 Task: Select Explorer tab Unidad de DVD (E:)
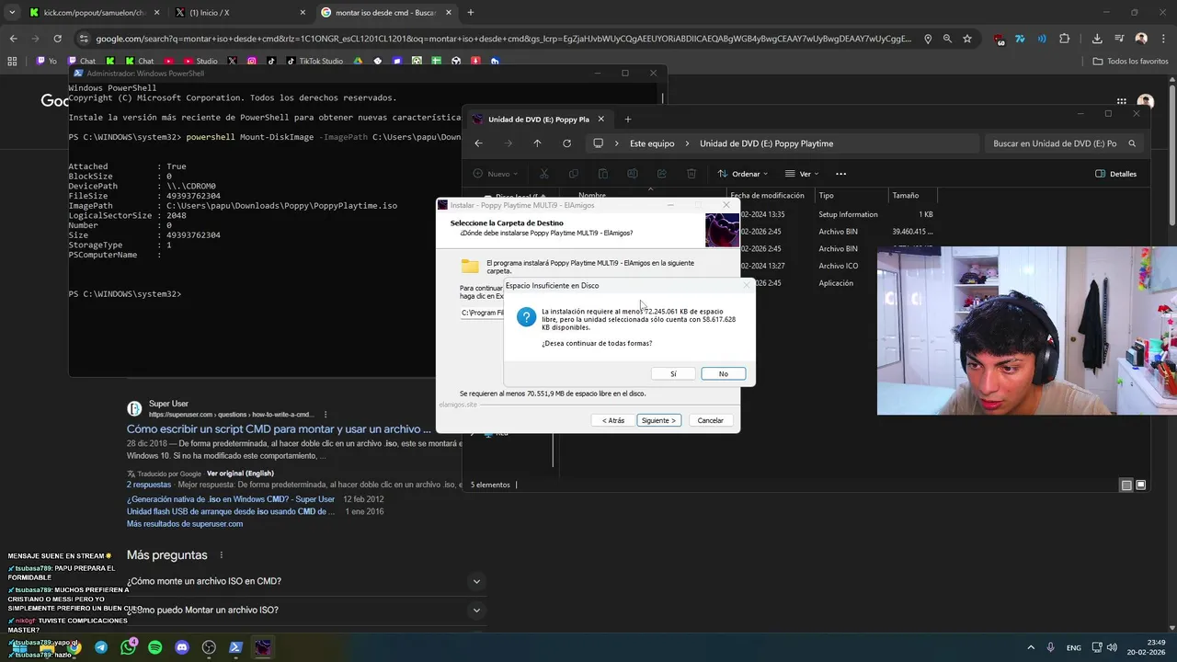tap(537, 120)
